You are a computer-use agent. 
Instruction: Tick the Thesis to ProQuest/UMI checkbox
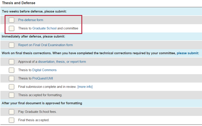12,78
